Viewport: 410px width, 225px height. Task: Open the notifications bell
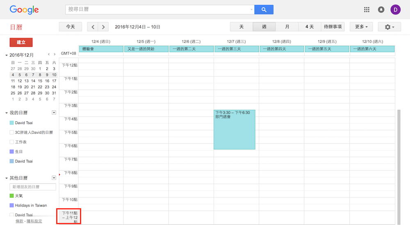tap(381, 9)
